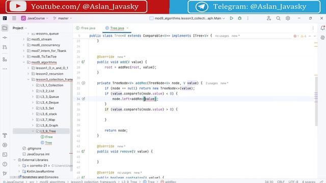Open Youtube.com/@Aslan_Javasky banner link
The height and width of the screenshot is (183, 326).
pos(76,7)
